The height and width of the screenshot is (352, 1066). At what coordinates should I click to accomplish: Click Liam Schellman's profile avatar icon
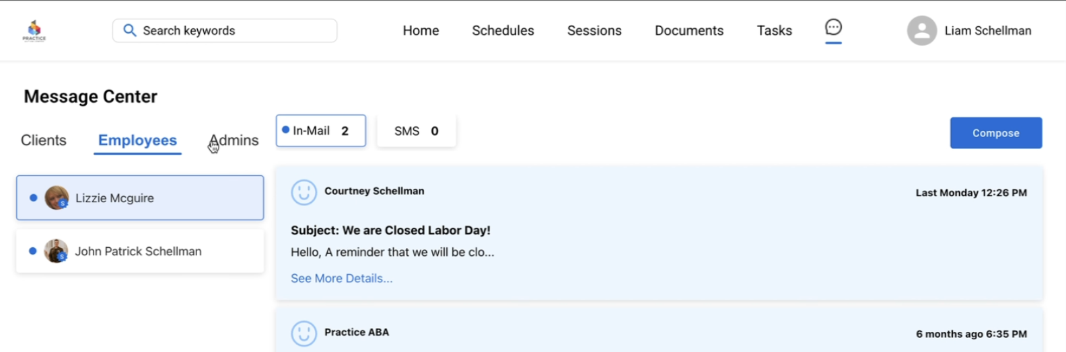tap(921, 31)
